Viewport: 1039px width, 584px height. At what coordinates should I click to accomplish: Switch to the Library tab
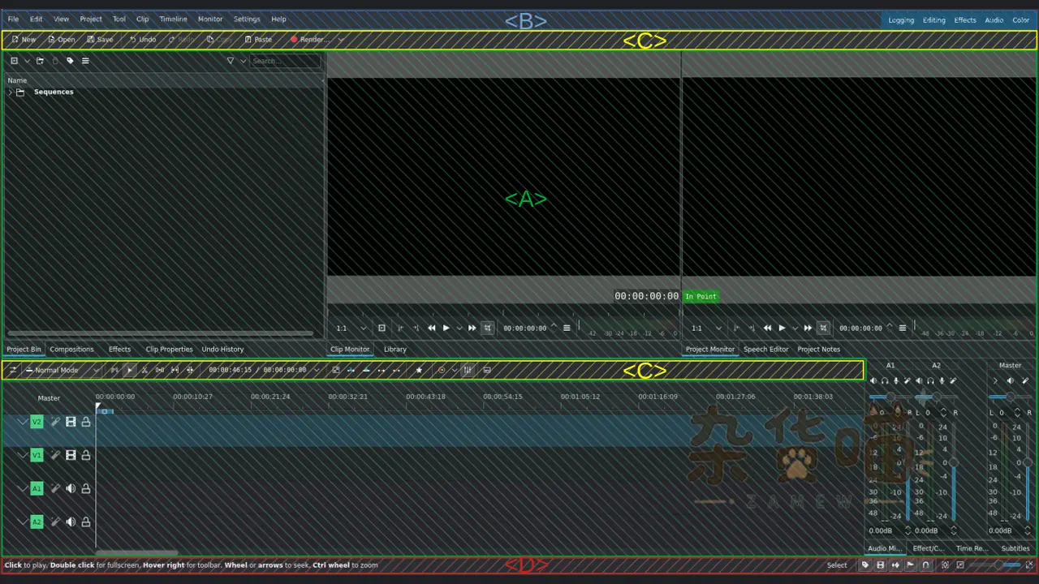pyautogui.click(x=395, y=349)
